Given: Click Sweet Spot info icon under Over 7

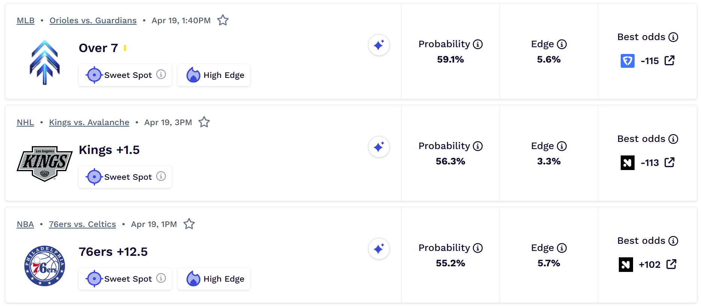Looking at the screenshot, I should 161,75.
